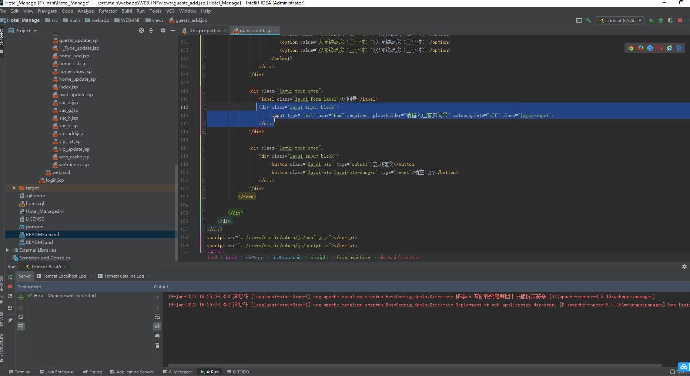
Task: Expand External Libraries node
Action: [8, 250]
